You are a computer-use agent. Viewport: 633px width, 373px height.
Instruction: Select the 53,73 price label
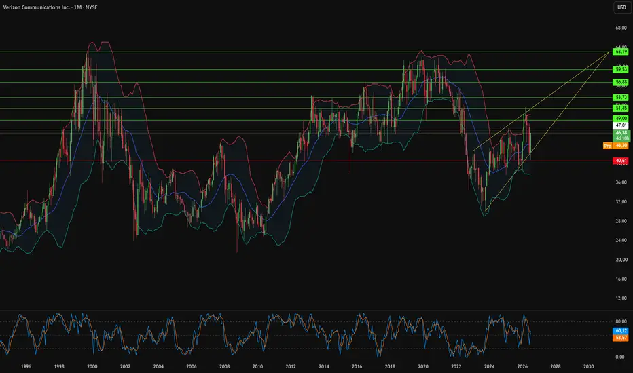(621, 97)
